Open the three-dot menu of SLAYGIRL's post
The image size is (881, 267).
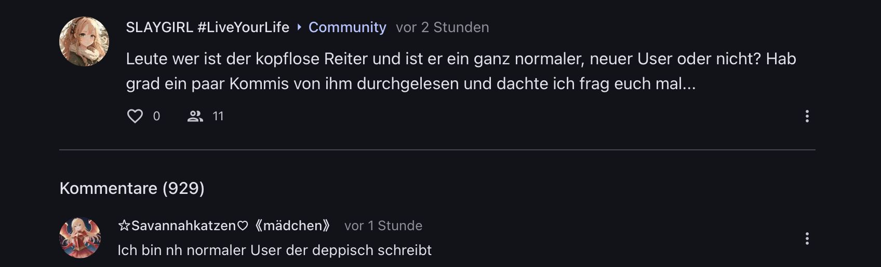click(x=807, y=116)
